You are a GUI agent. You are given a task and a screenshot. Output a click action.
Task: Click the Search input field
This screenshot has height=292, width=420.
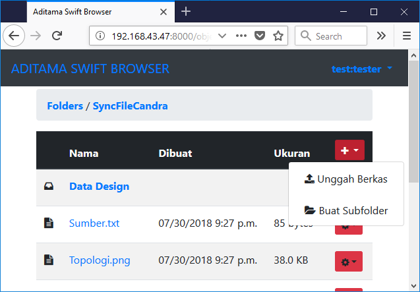(331, 36)
